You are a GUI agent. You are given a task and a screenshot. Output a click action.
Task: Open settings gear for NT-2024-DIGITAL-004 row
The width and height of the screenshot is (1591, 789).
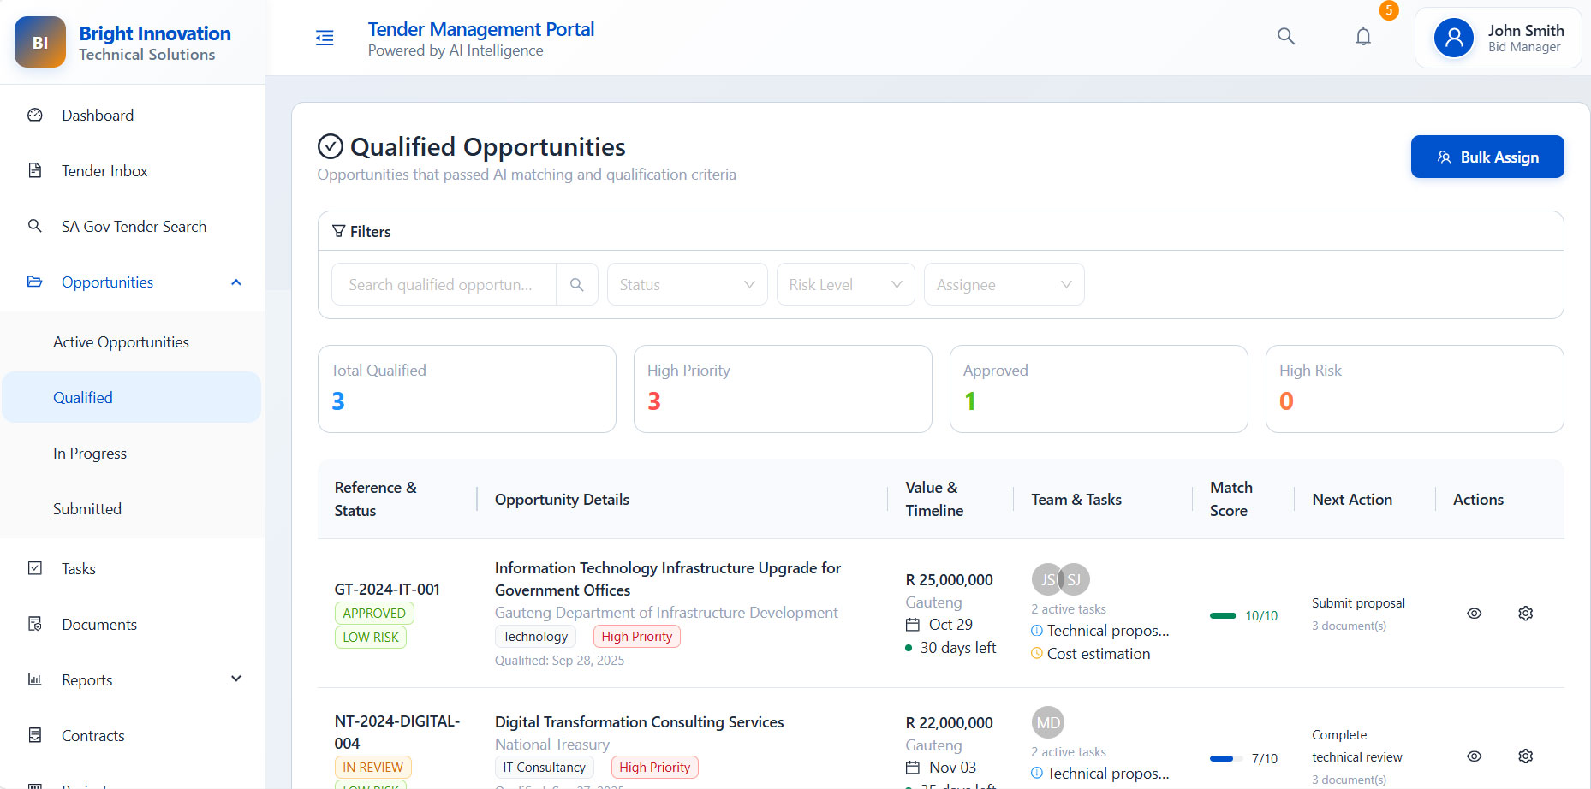(1525, 756)
